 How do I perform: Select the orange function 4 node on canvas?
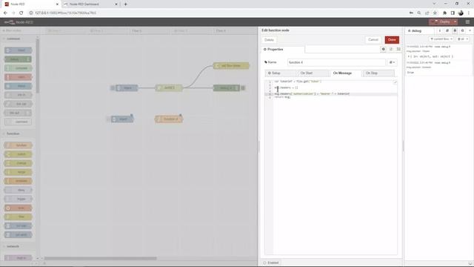click(169, 119)
